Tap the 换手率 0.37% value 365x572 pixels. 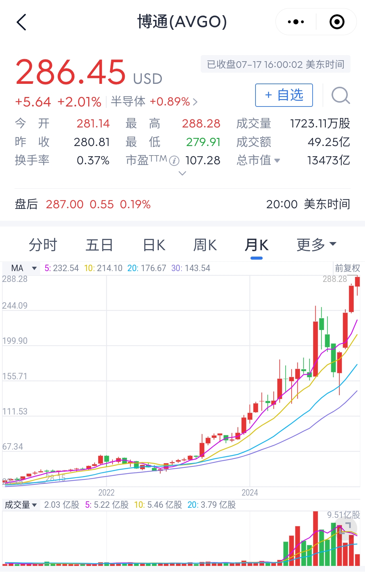coord(93,160)
